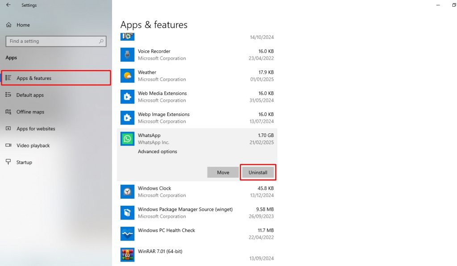The image size is (457, 266).
Task: Select WinRAR 7.01 (64-bit) entry
Action: pyautogui.click(x=197, y=255)
